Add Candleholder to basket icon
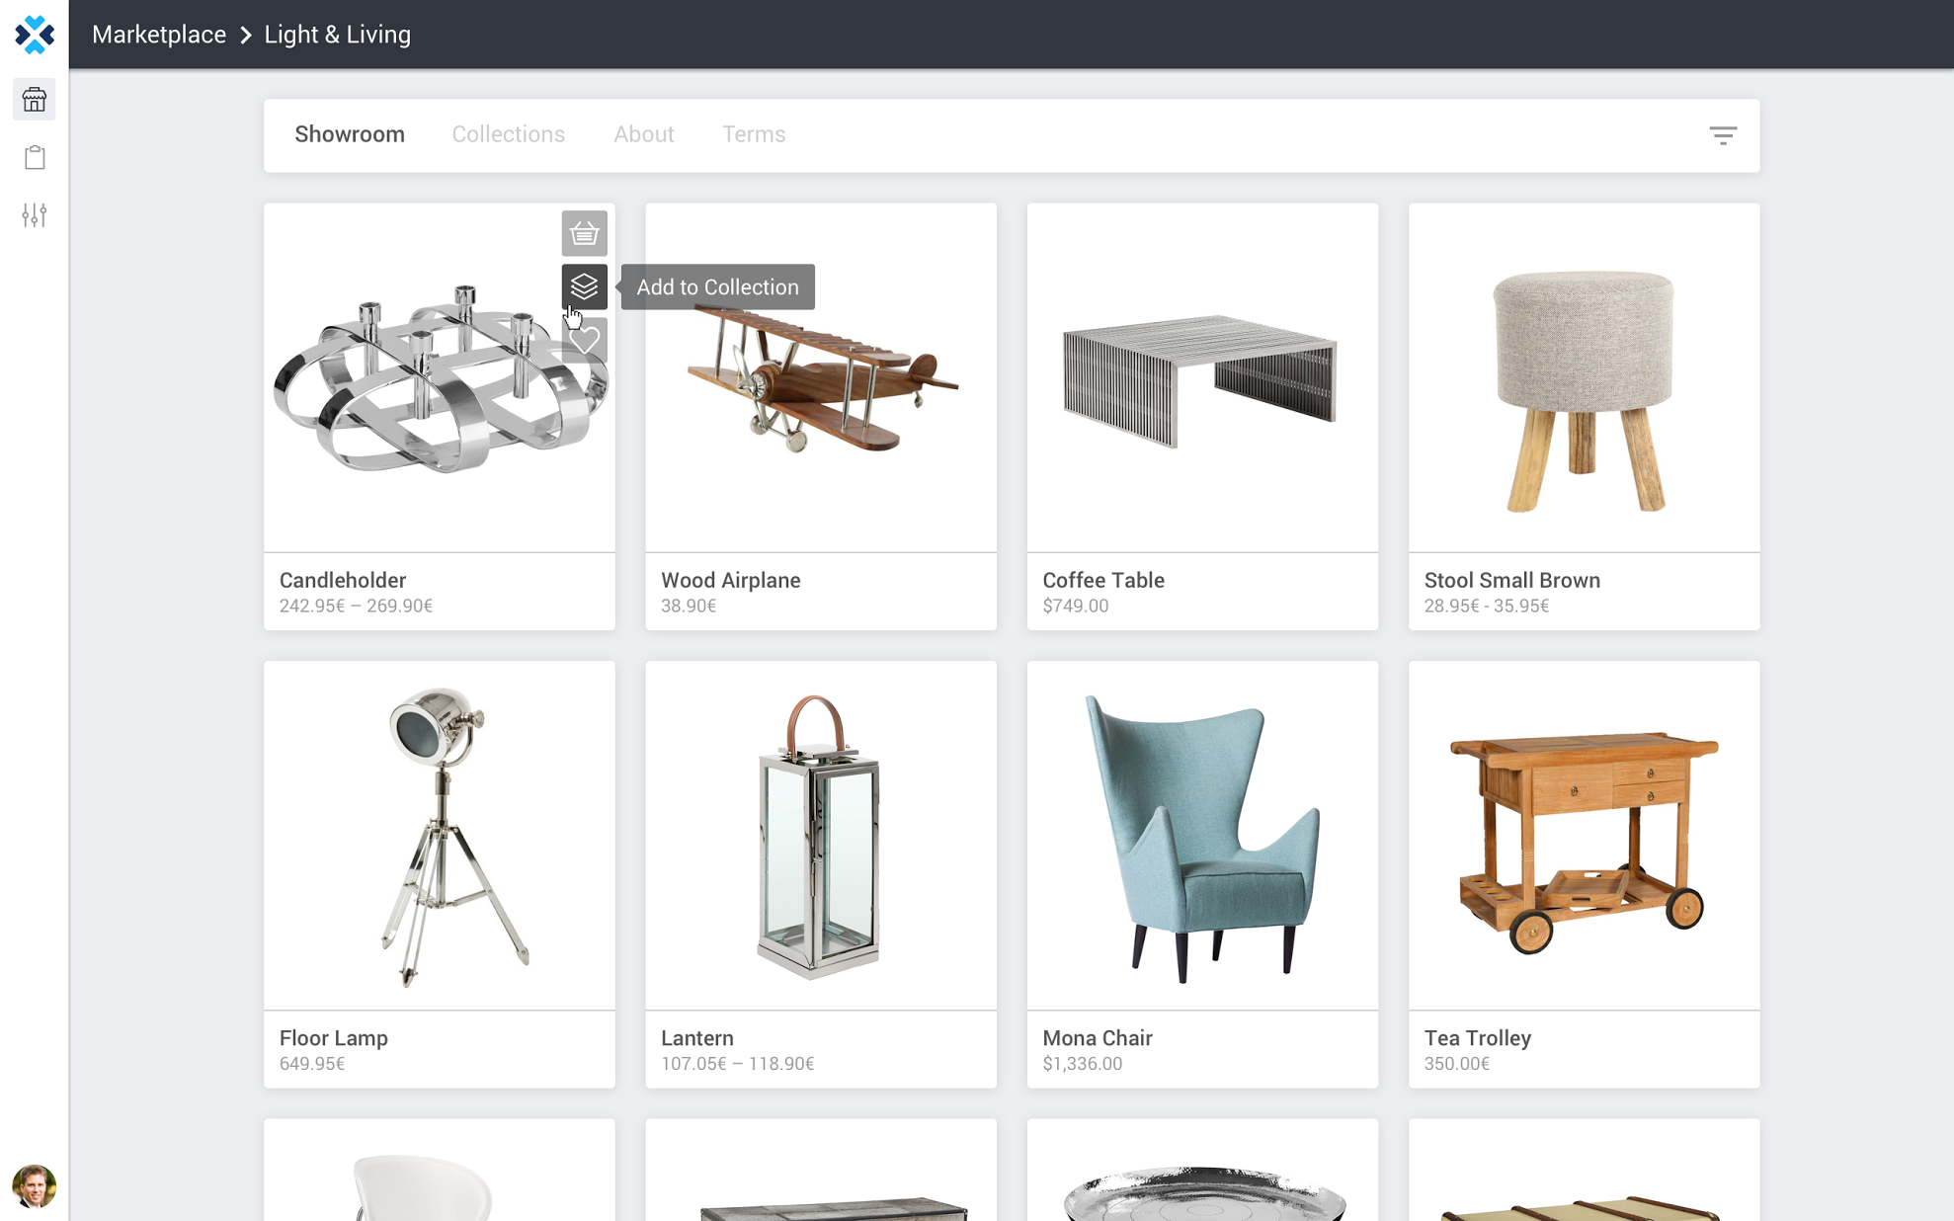This screenshot has width=1954, height=1221. [585, 234]
